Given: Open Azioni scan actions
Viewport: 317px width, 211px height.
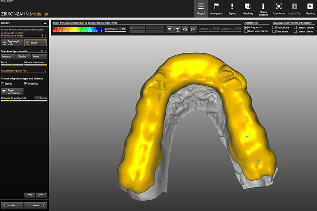Looking at the screenshot, I should 279,9.
